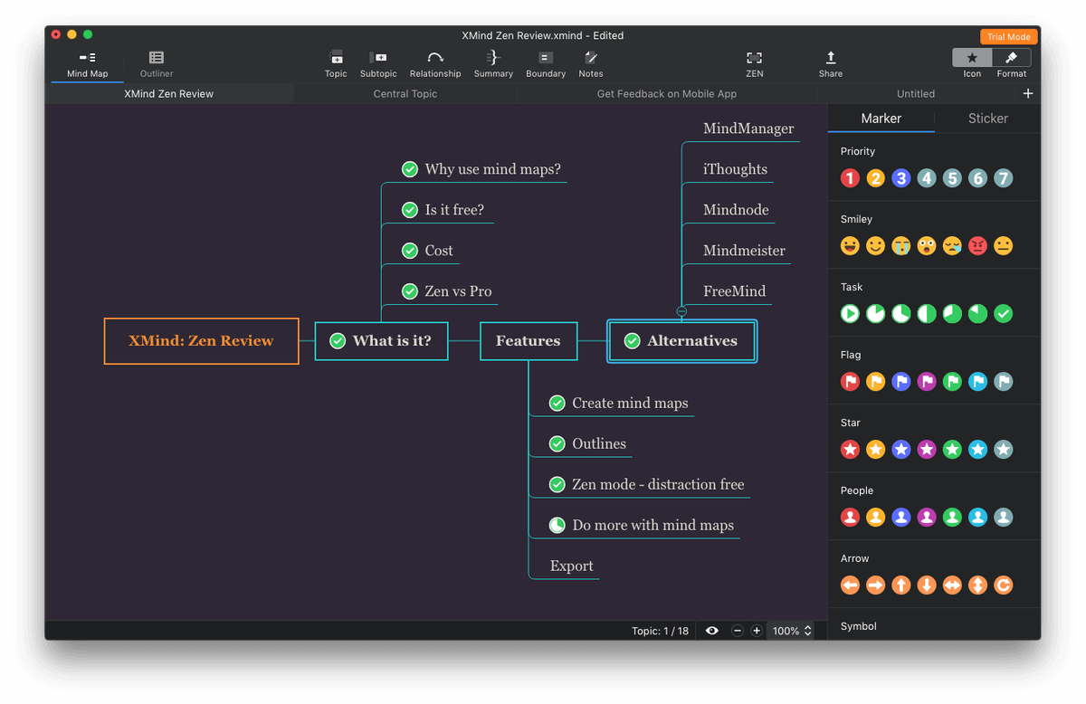This screenshot has width=1086, height=704.
Task: Add the crying smiley marker
Action: coord(900,246)
